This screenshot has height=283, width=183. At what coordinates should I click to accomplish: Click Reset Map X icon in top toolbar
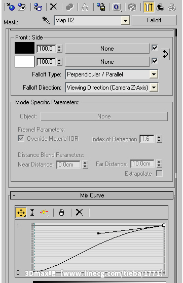[53, 7]
